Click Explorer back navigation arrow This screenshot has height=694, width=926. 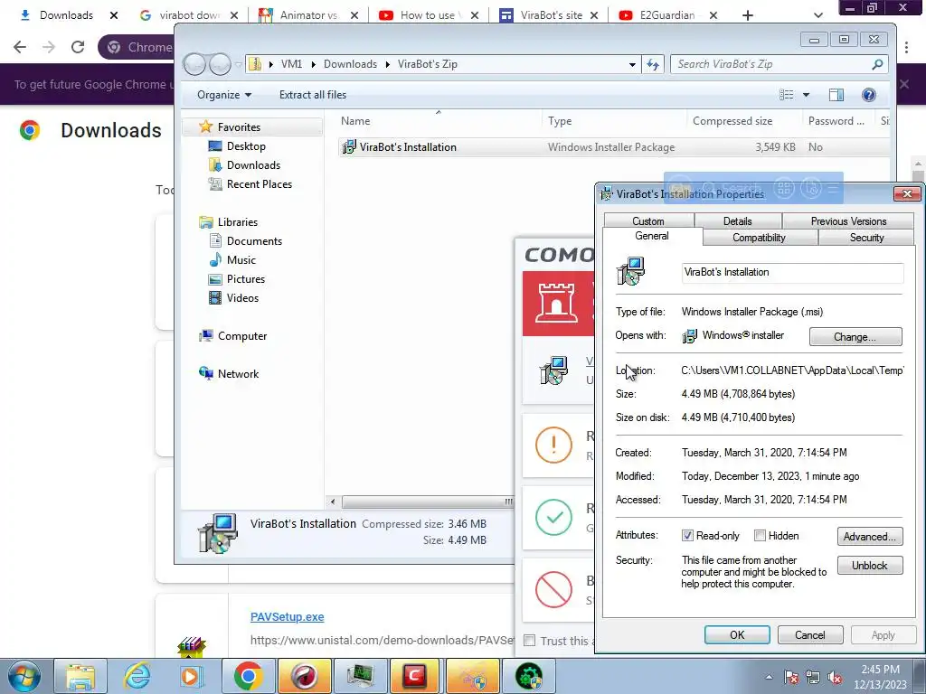coord(194,64)
